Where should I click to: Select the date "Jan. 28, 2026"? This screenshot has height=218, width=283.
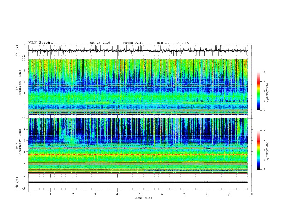(x=100, y=43)
